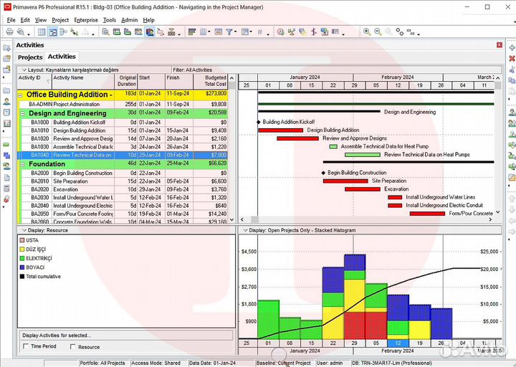Click the DÜZ İŞÇİ yellow legend swatch
The height and width of the screenshot is (367, 516).
point(22,249)
